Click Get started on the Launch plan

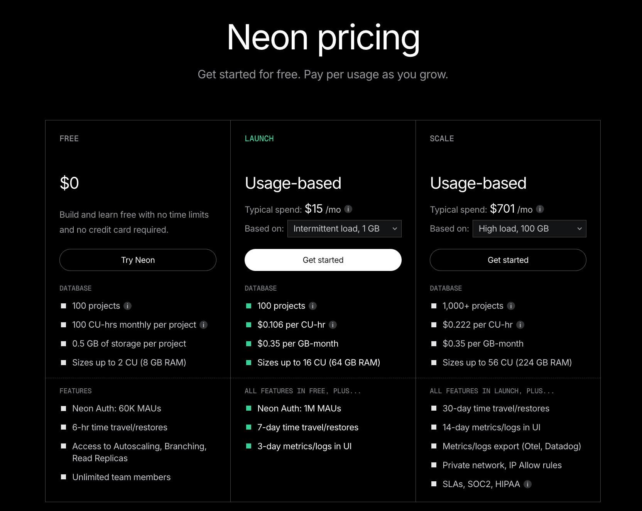[x=323, y=260]
